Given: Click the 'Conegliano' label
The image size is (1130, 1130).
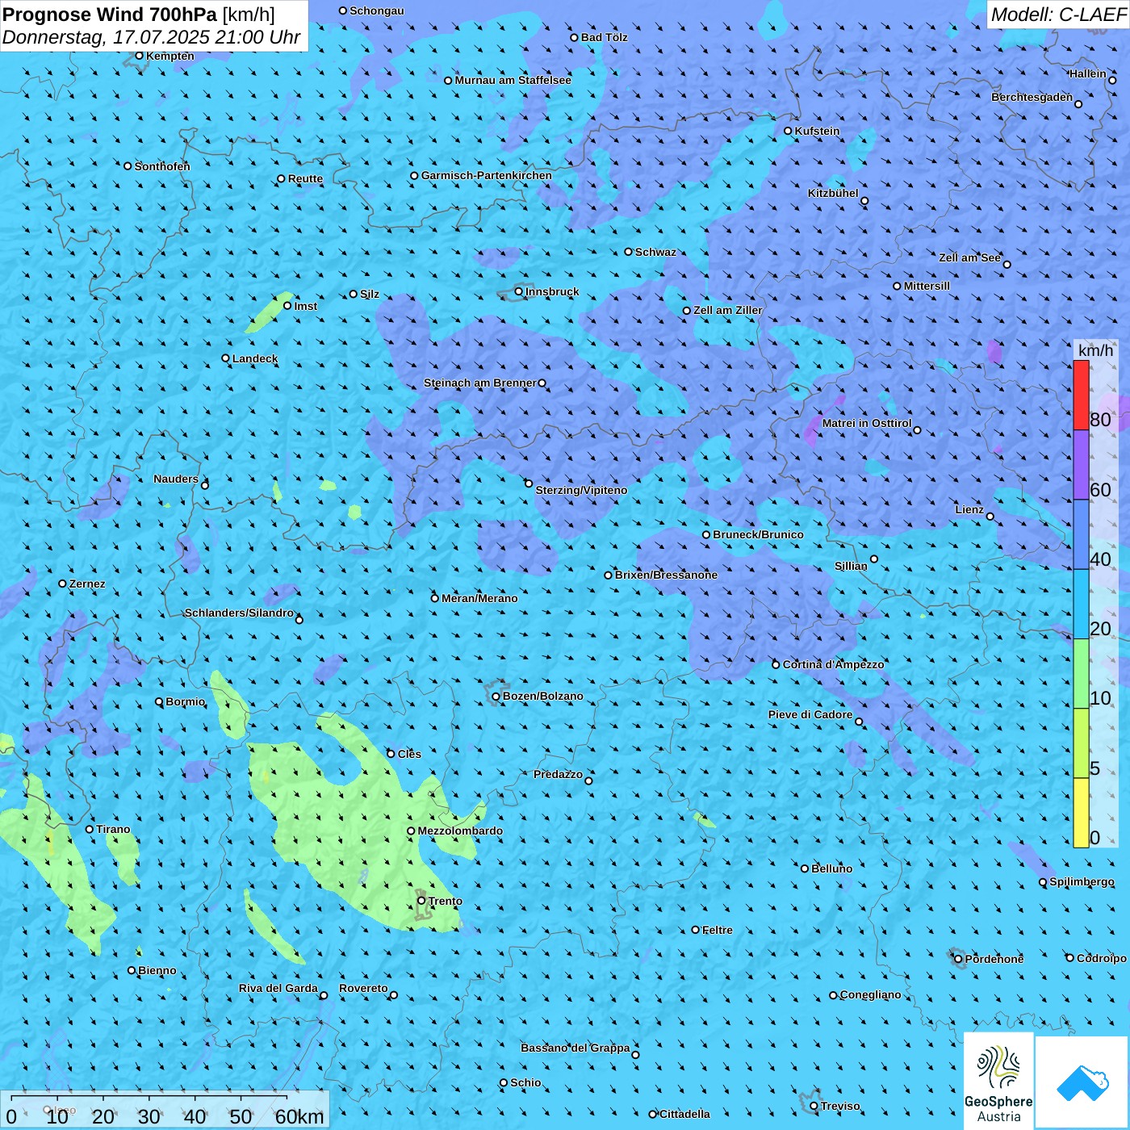Looking at the screenshot, I should coord(871,994).
